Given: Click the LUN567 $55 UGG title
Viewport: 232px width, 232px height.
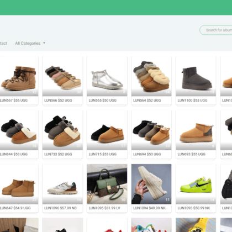Looking at the screenshot, I should [x=14, y=101].
